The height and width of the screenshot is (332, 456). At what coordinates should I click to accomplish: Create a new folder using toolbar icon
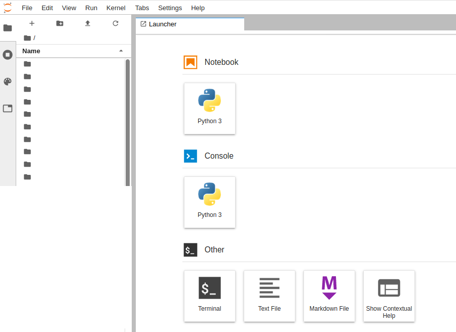pyautogui.click(x=60, y=23)
